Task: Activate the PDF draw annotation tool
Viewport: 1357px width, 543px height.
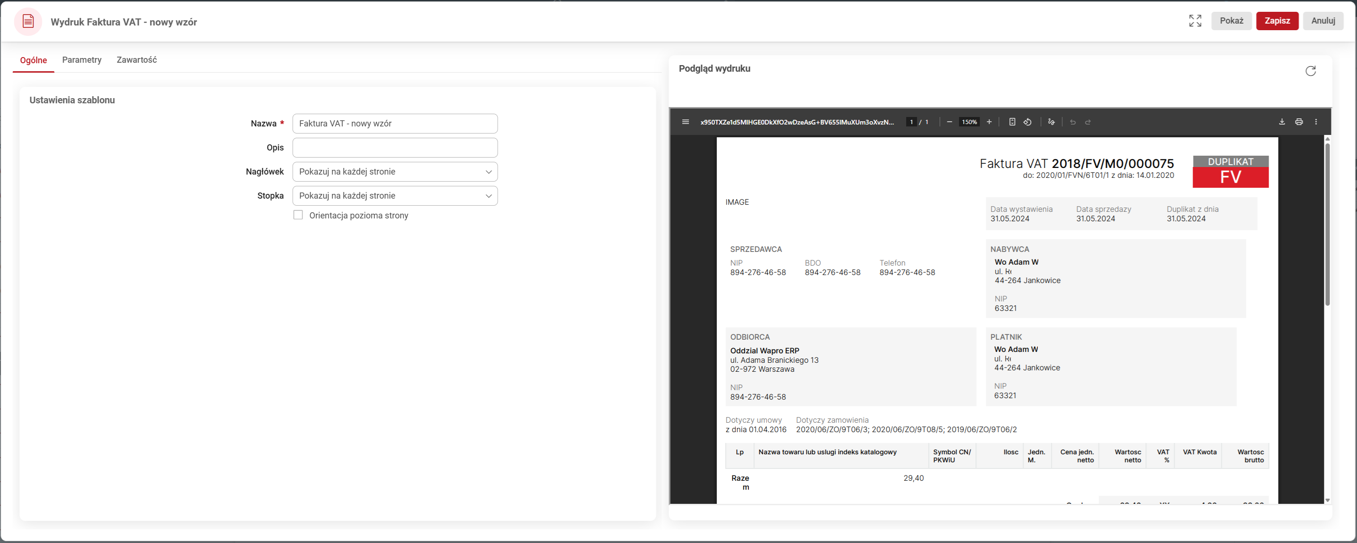Action: pos(1052,122)
